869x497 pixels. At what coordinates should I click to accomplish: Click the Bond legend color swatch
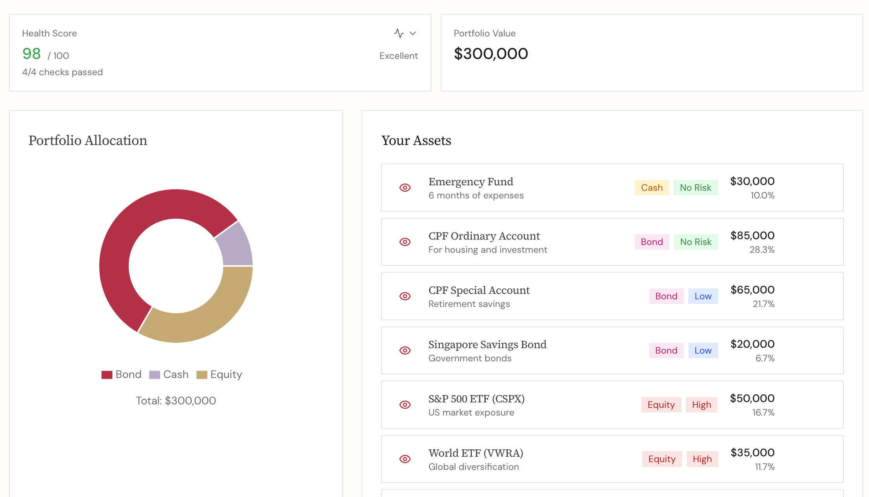pos(107,374)
